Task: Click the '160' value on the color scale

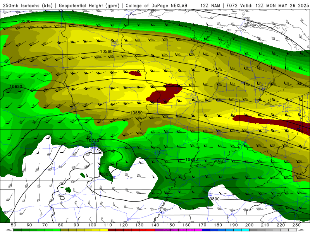Action: 187,225
